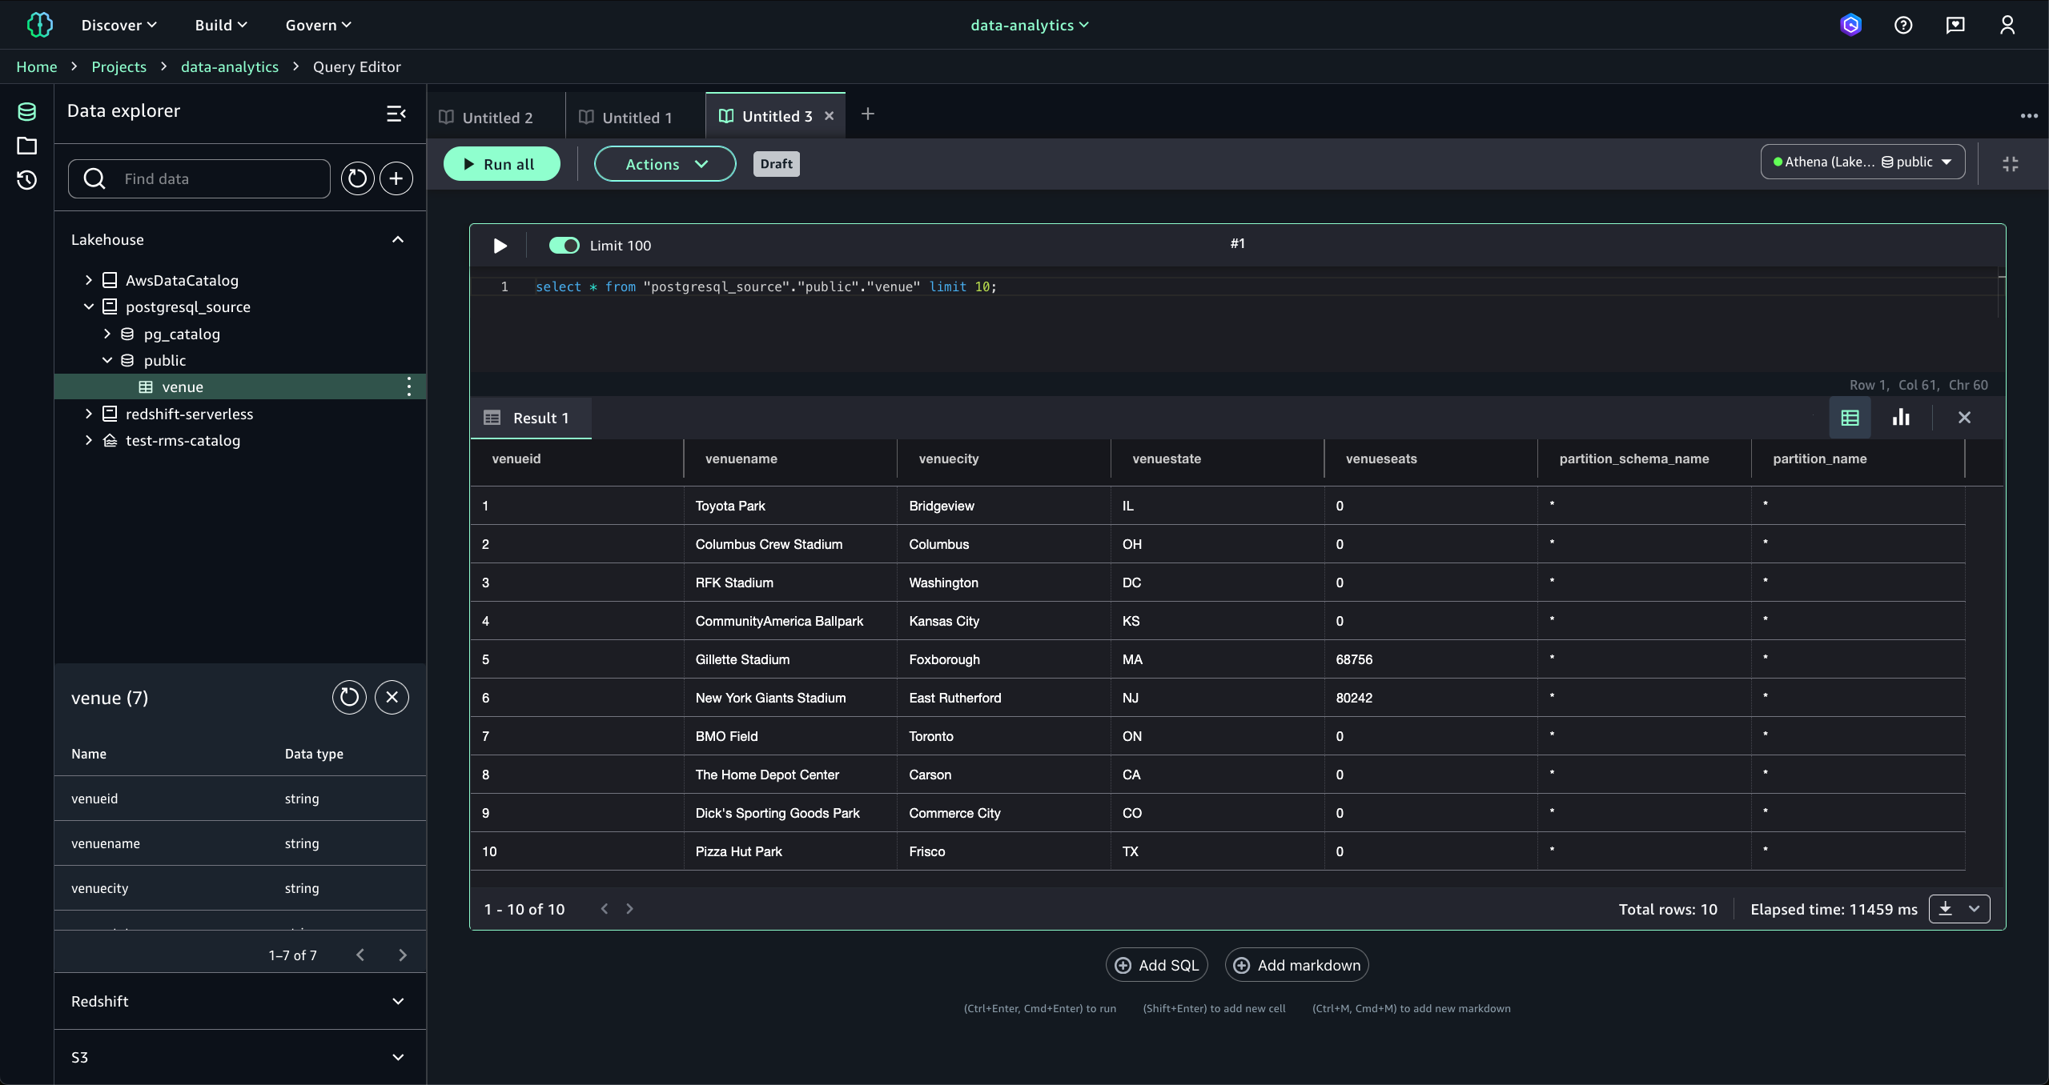Open the Build menu
Screen dimensions: 2049x1085
220,25
